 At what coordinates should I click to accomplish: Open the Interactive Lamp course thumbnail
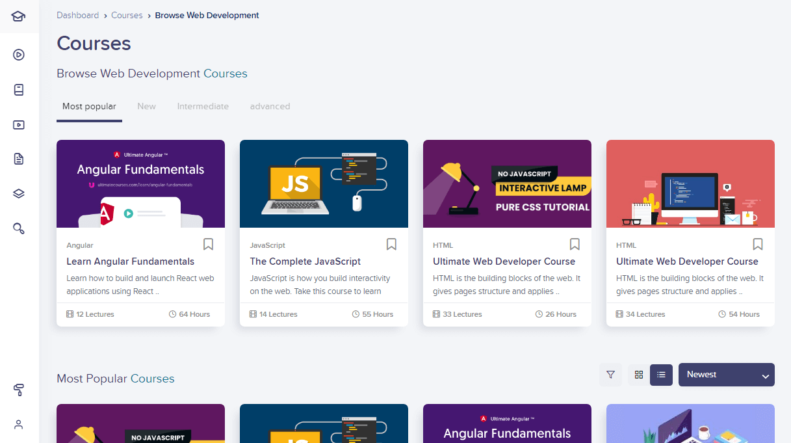click(x=507, y=184)
